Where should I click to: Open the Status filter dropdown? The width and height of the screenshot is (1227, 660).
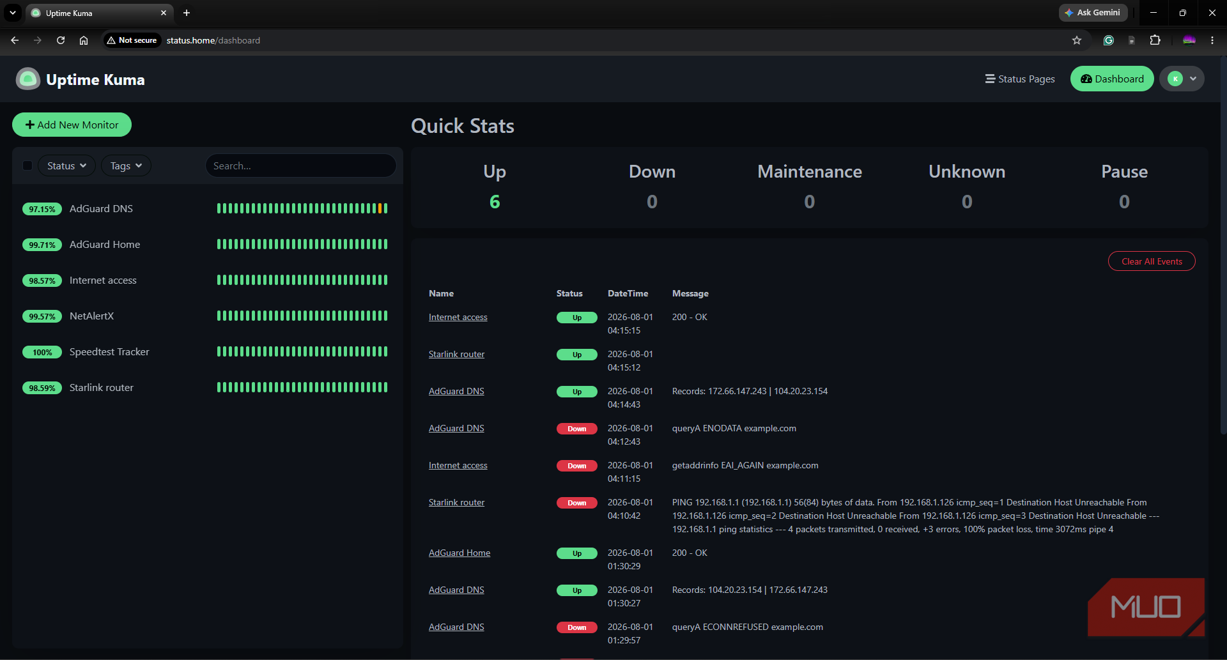click(x=66, y=166)
